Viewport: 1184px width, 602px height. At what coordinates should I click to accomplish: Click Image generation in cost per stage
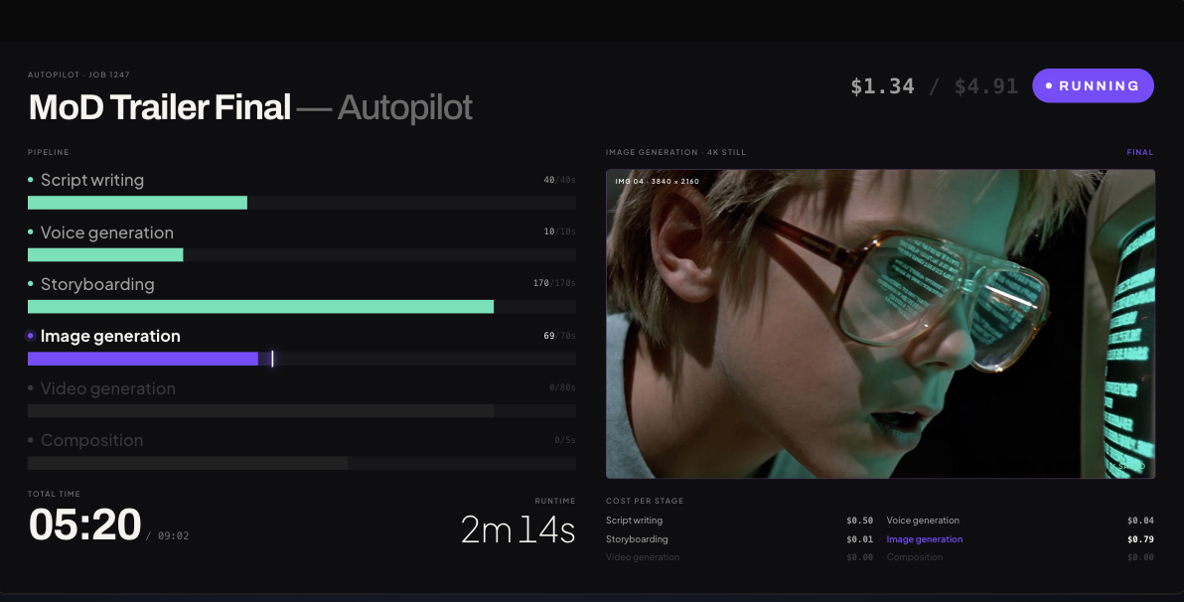[924, 539]
